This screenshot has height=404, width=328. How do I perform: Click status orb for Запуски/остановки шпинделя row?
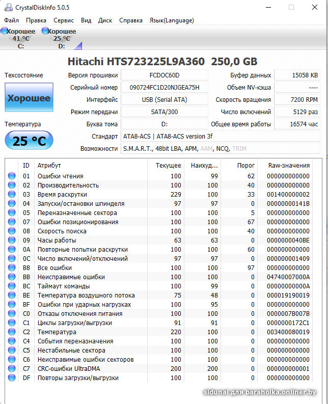(x=12, y=204)
